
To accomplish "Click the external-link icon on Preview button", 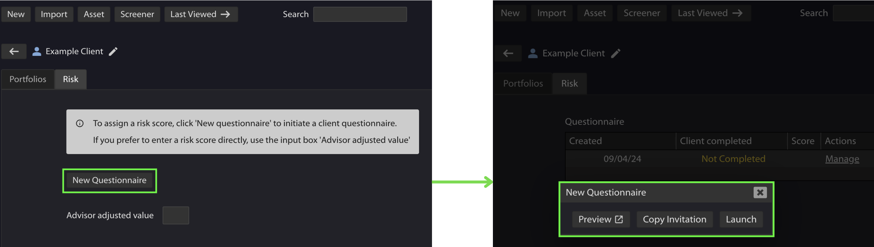I will (x=619, y=219).
